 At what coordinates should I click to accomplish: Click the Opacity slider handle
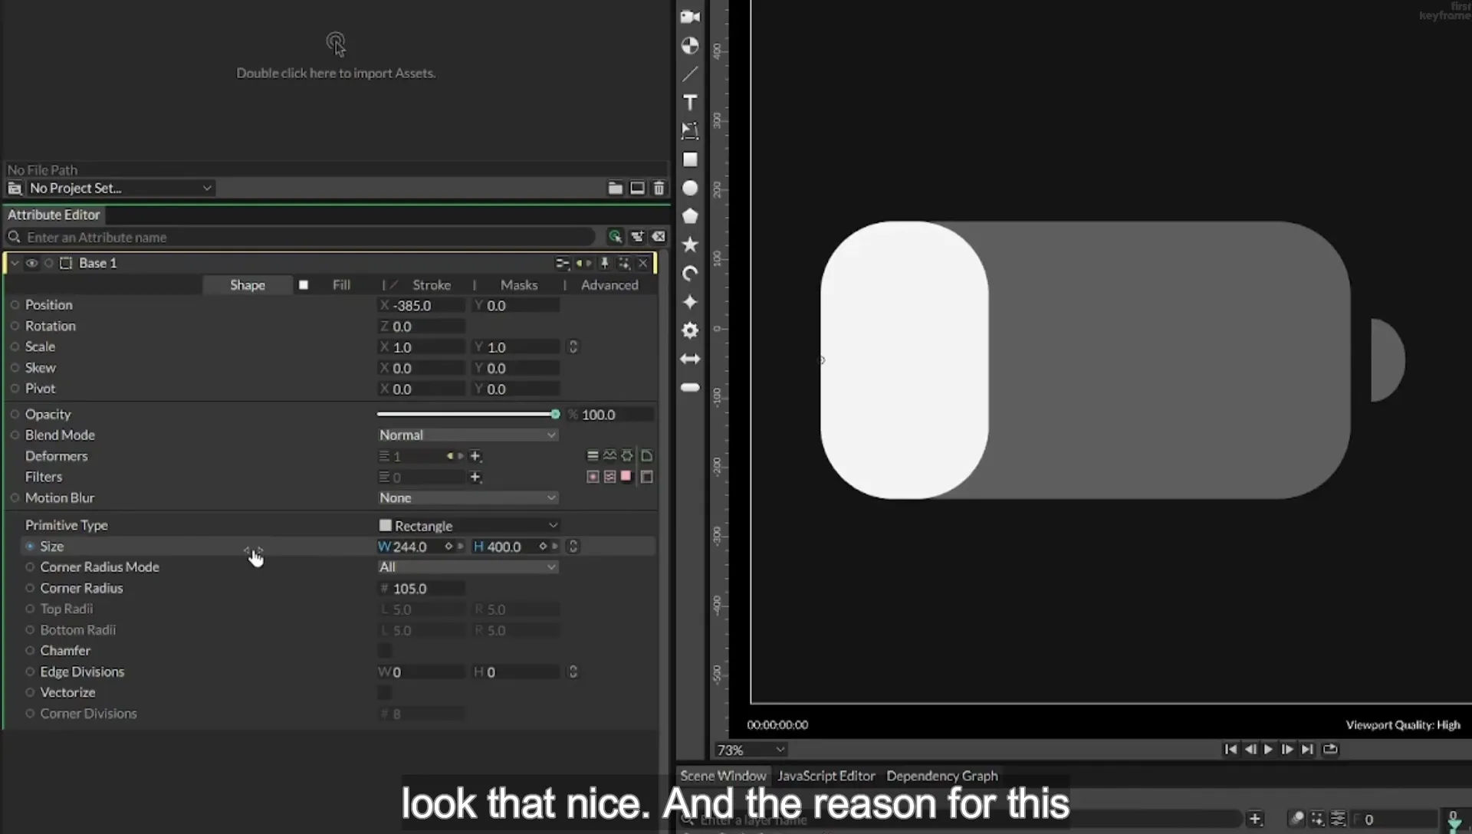pyautogui.click(x=555, y=415)
